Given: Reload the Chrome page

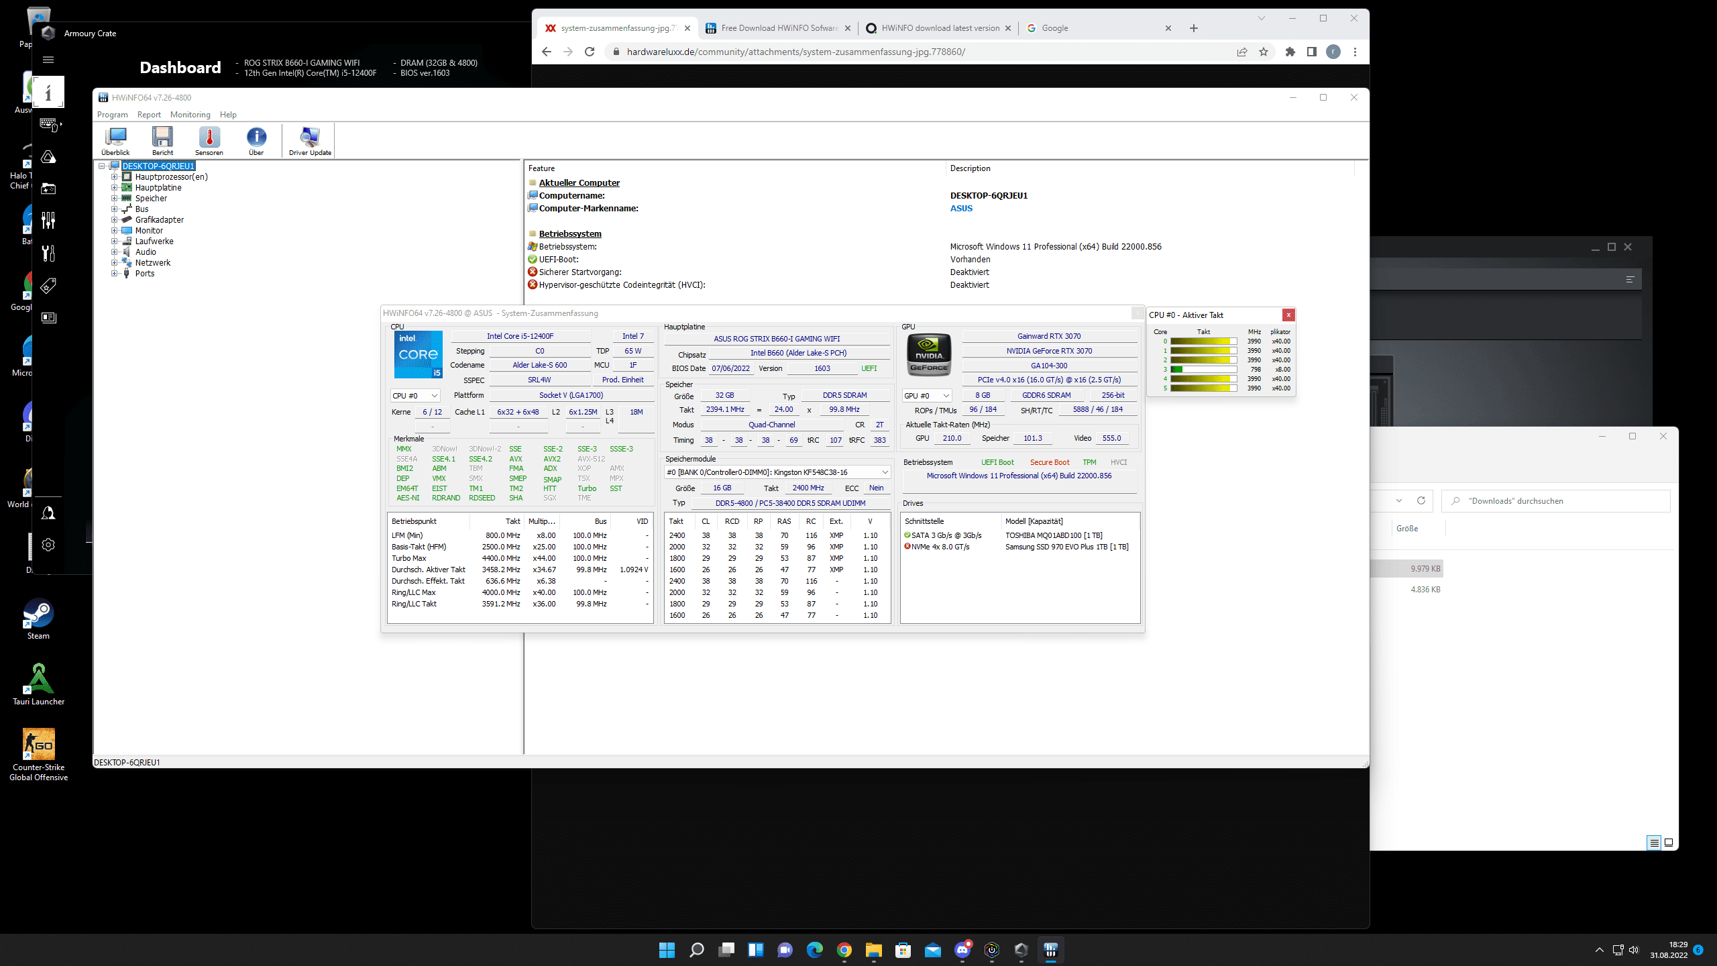Looking at the screenshot, I should click(x=590, y=52).
